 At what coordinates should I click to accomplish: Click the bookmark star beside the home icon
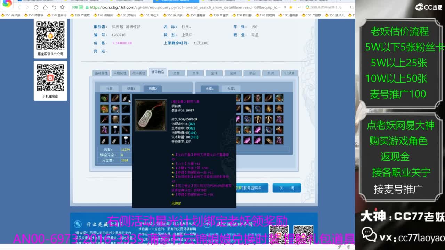coord(62,7)
